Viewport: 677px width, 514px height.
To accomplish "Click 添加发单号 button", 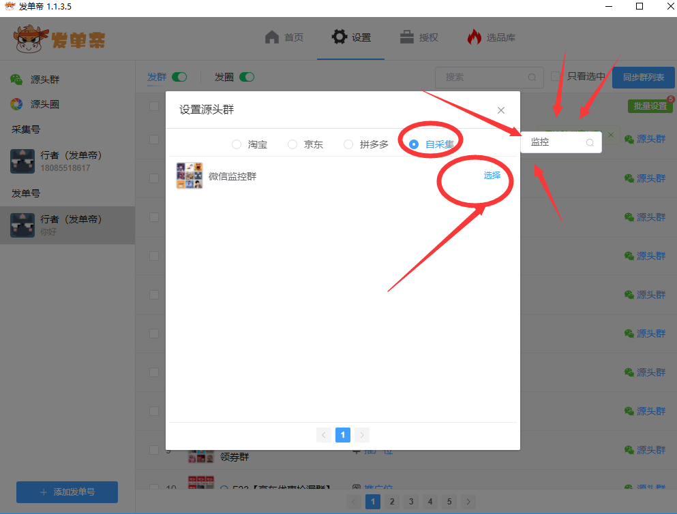I will 67,492.
